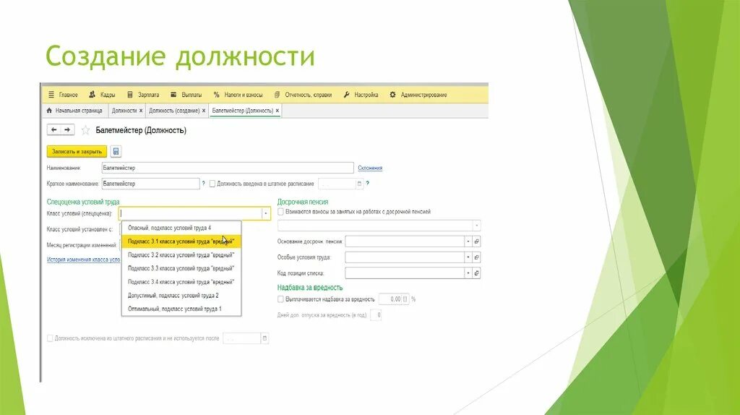Check 'Выплачивается надбавка за вредность'
Image resolution: width=740 pixels, height=415 pixels.
coord(281,299)
